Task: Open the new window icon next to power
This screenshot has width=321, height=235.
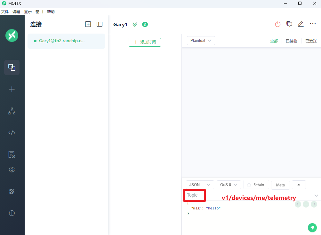Action: [x=289, y=24]
